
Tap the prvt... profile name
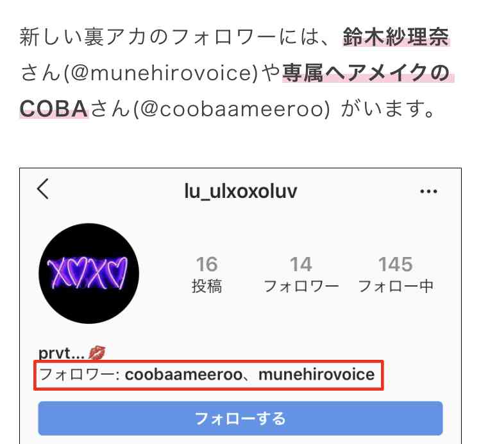tap(62, 353)
